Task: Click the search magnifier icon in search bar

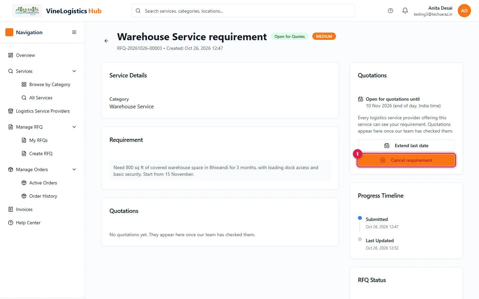Action: click(x=138, y=11)
